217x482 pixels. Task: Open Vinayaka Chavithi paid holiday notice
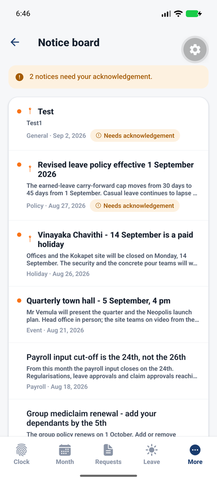[x=108, y=254]
